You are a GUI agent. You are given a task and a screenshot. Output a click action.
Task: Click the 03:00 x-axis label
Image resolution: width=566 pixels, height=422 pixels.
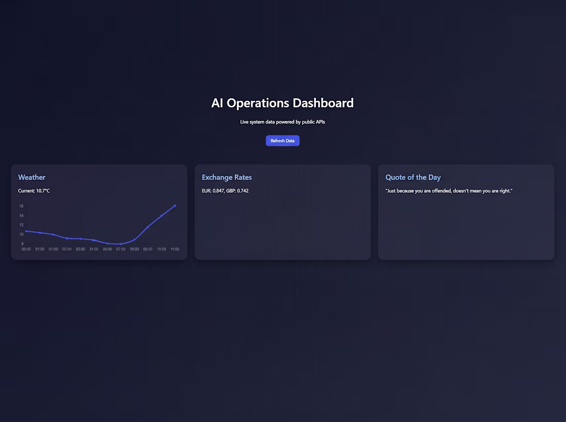pos(80,249)
